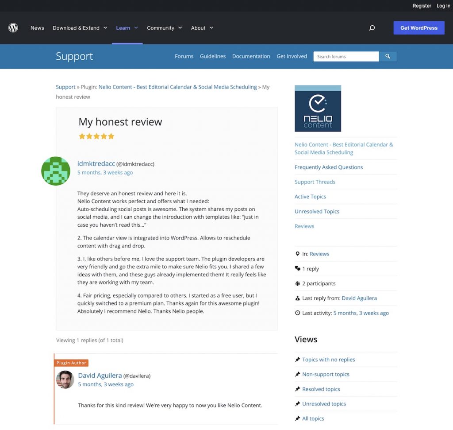Click pin icon beside All topics

297,418
